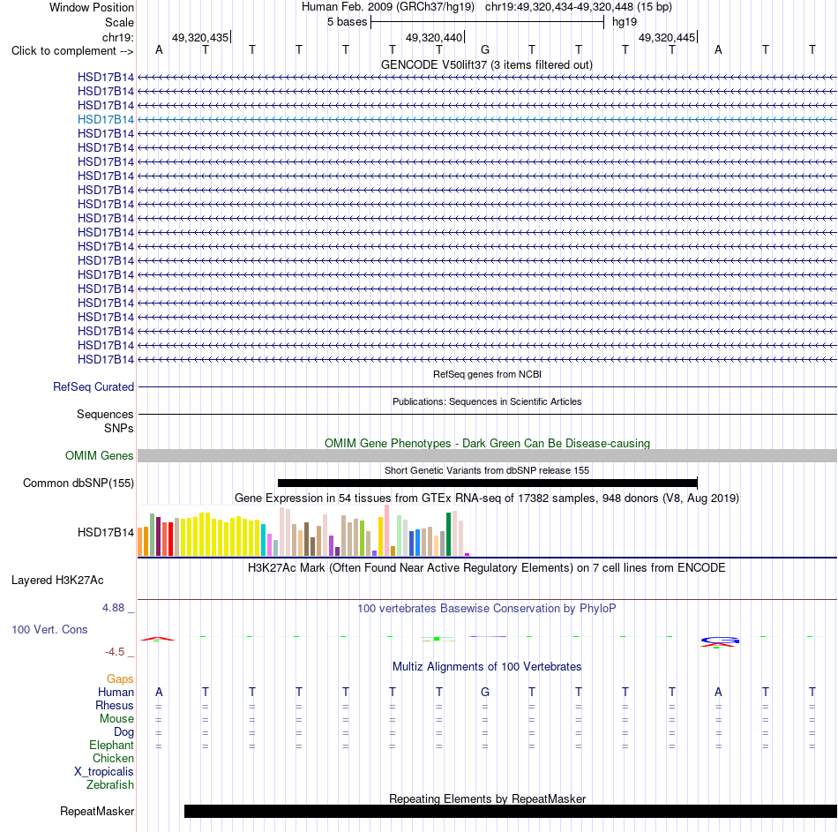
Task: Click the '100 Vert. Cons' track label
Action: click(x=49, y=629)
